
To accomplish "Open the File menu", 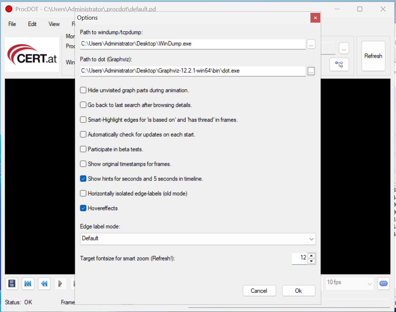I will pyautogui.click(x=12, y=24).
